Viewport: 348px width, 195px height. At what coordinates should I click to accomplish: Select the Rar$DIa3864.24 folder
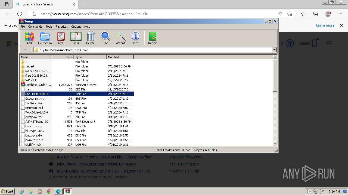click(77, 76)
